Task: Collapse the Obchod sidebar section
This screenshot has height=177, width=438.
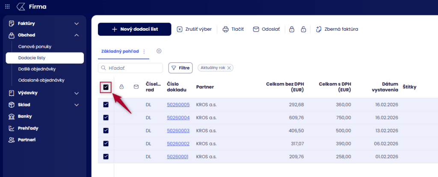Action: coord(77,35)
